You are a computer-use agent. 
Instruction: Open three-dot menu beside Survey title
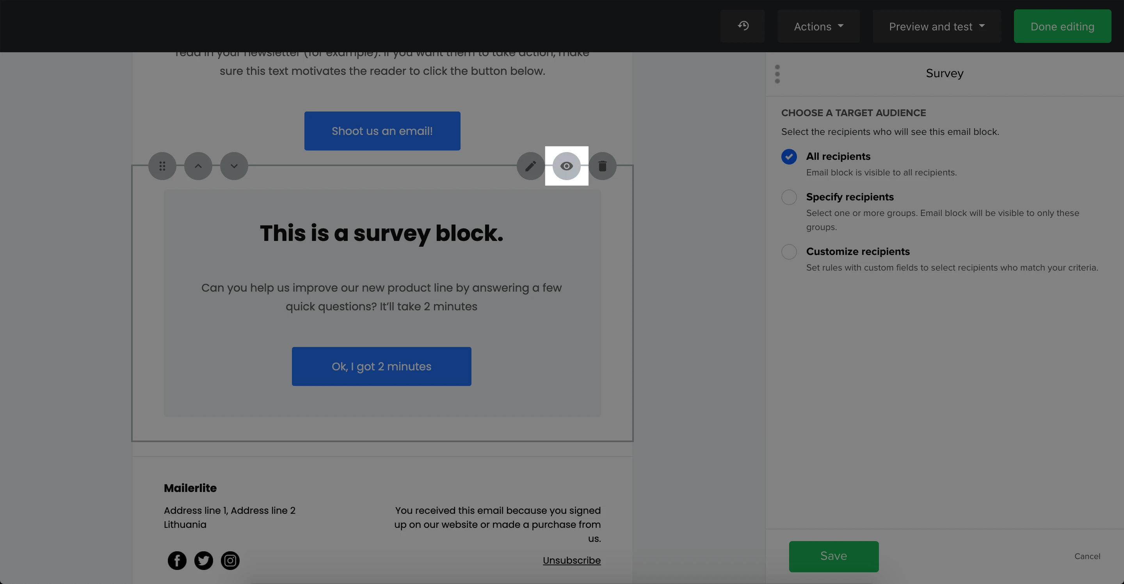pyautogui.click(x=777, y=74)
